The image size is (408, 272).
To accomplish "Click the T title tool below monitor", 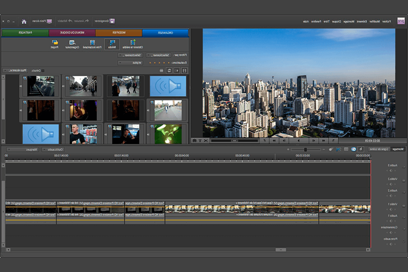I will pyautogui.click(x=200, y=140).
